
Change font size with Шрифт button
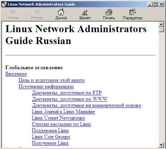85,15
